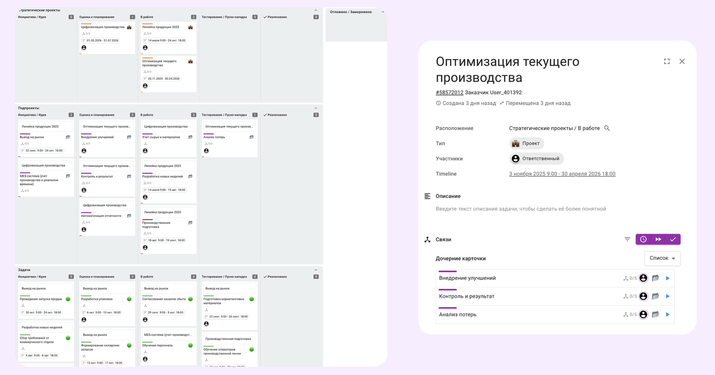Expand card to fullscreen view

coord(667,61)
